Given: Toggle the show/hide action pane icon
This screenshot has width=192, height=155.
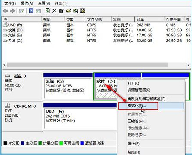Looking at the screenshot, I should pos(38,11).
